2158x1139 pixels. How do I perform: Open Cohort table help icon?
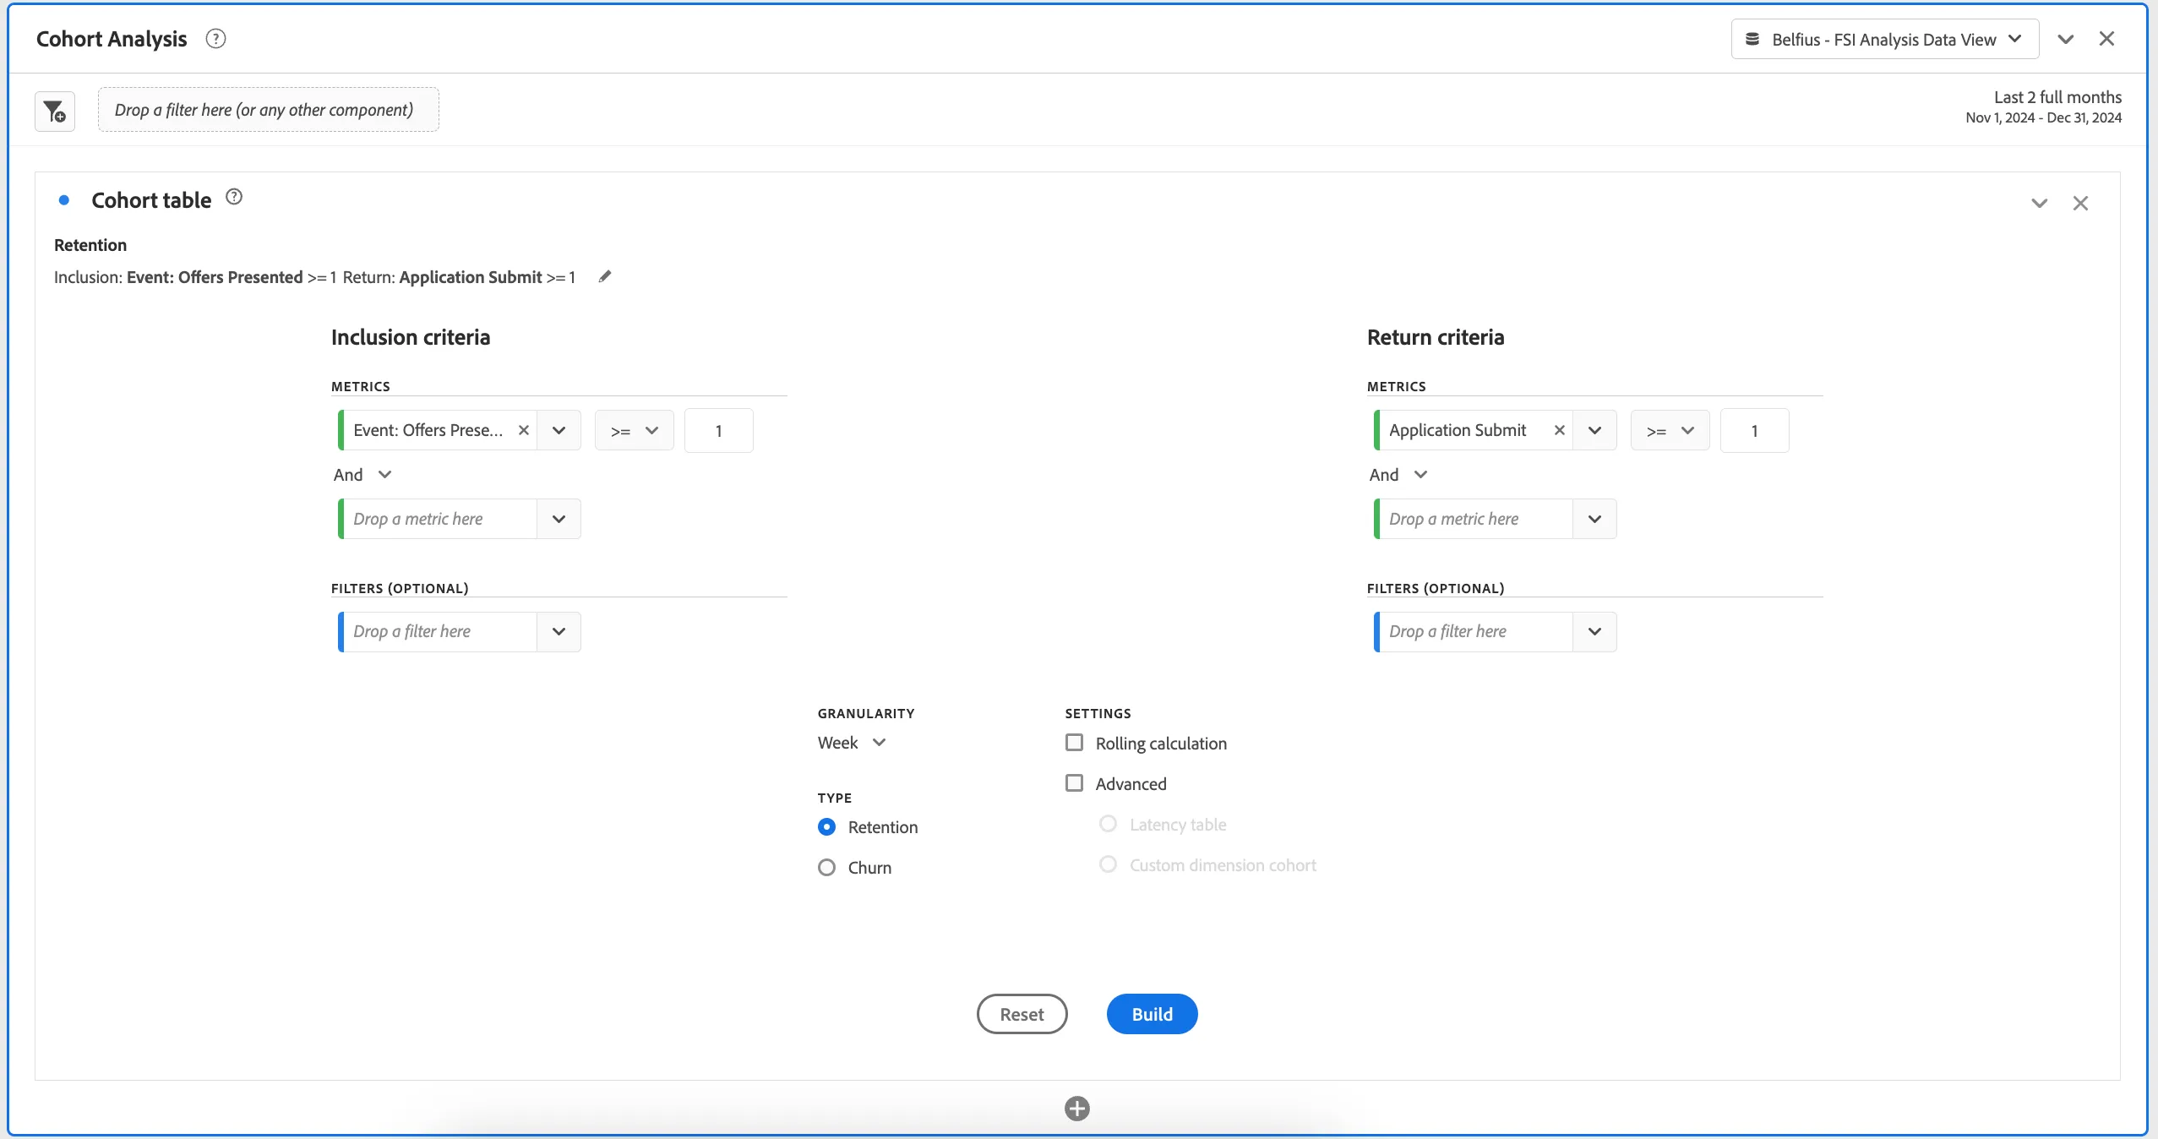point(234,197)
